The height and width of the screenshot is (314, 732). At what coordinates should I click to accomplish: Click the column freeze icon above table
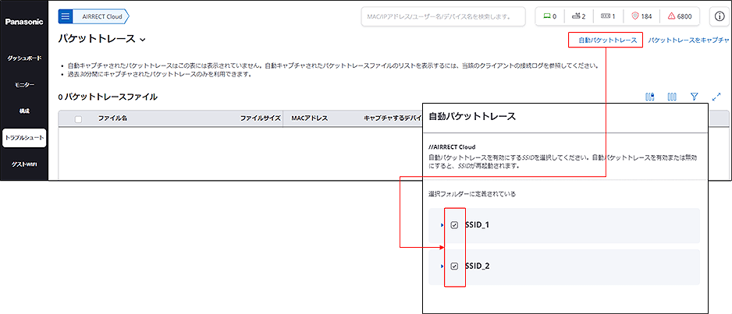click(650, 97)
